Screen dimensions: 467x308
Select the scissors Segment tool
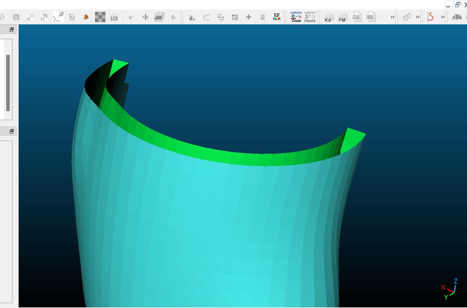coord(131,17)
